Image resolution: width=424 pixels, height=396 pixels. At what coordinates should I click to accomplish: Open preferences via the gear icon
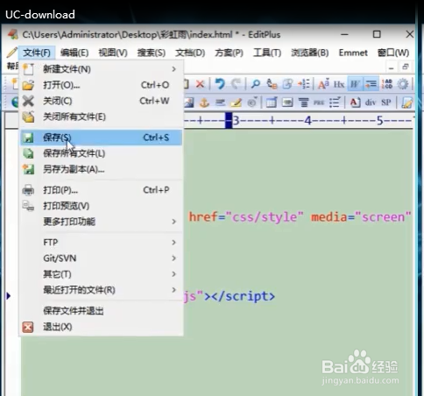[x=403, y=84]
